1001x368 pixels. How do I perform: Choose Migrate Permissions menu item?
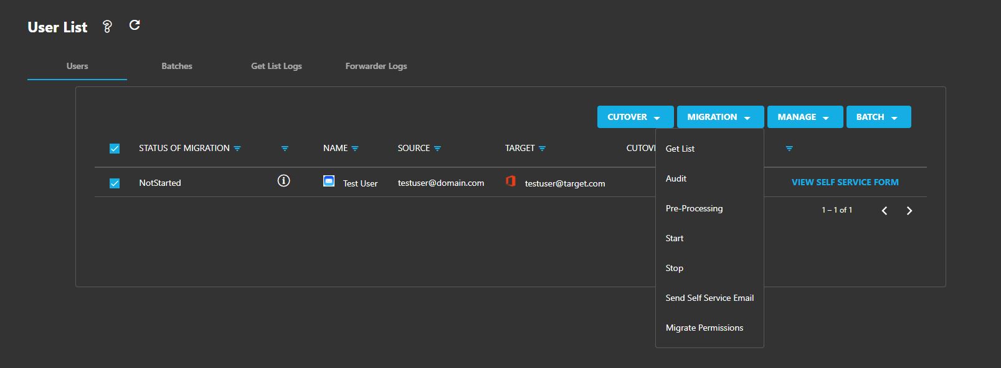[704, 328]
